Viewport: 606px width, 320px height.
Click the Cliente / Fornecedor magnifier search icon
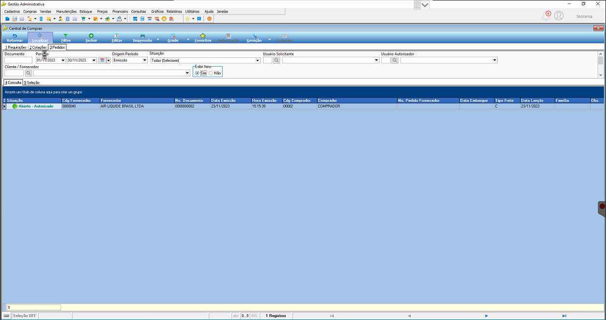click(28, 73)
